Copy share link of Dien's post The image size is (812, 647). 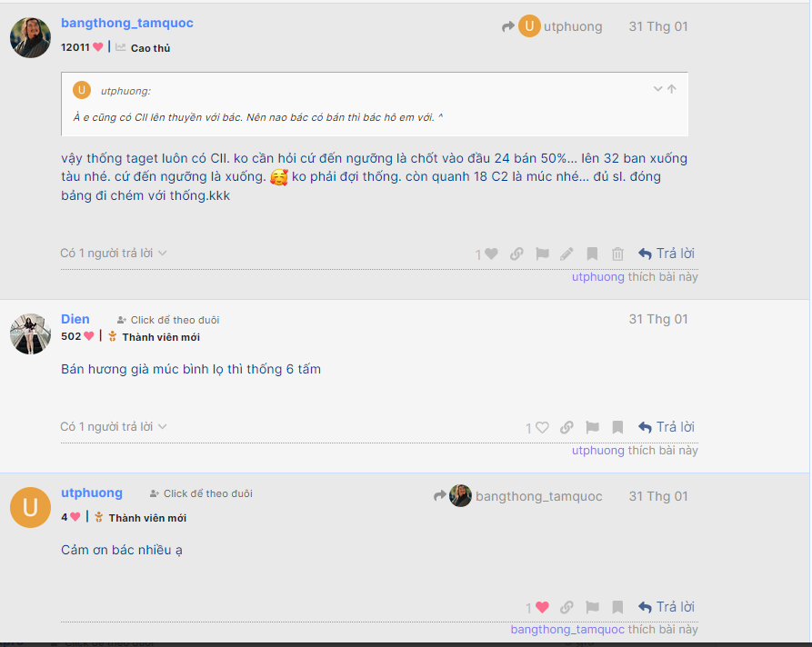click(x=566, y=427)
